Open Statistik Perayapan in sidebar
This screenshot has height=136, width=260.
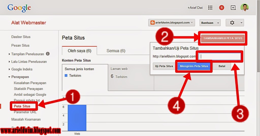[x=28, y=89]
